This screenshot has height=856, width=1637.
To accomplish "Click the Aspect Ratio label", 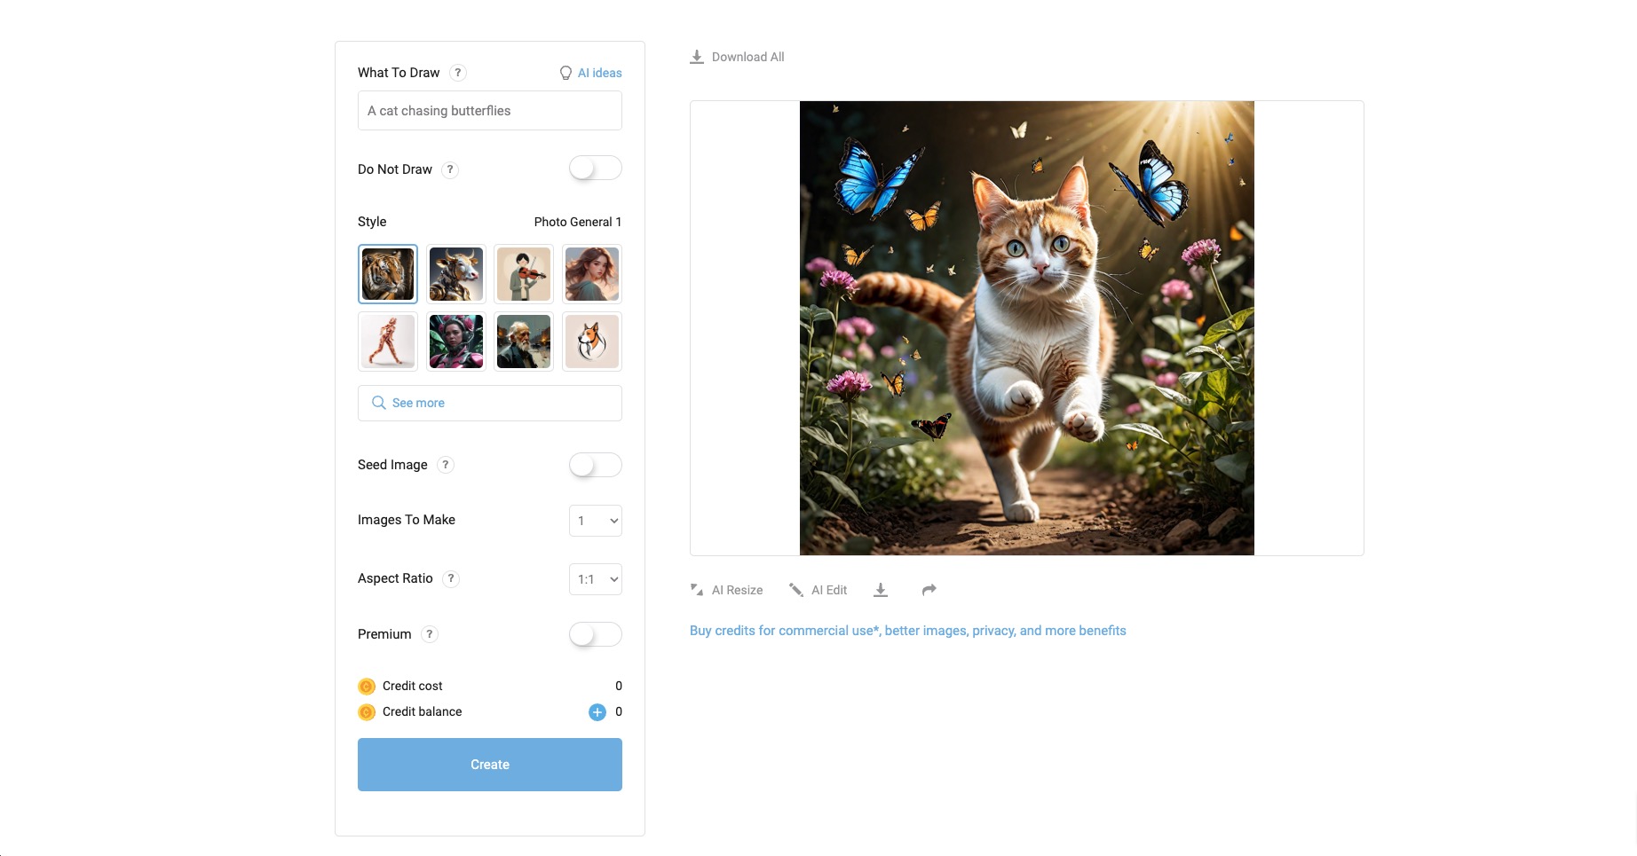I will point(395,578).
